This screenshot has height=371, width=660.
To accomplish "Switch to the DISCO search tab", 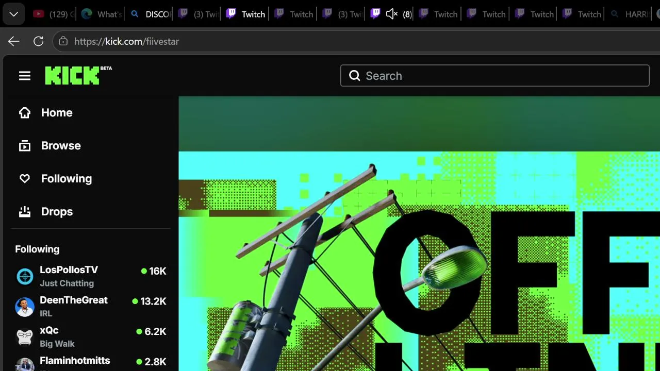I will [x=150, y=14].
